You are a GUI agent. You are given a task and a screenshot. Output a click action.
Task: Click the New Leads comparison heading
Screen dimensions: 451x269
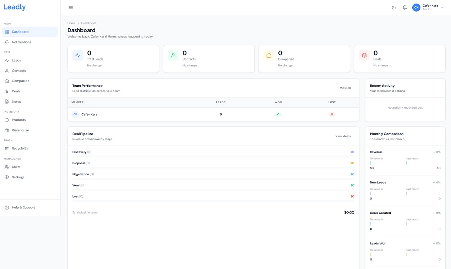click(x=378, y=183)
